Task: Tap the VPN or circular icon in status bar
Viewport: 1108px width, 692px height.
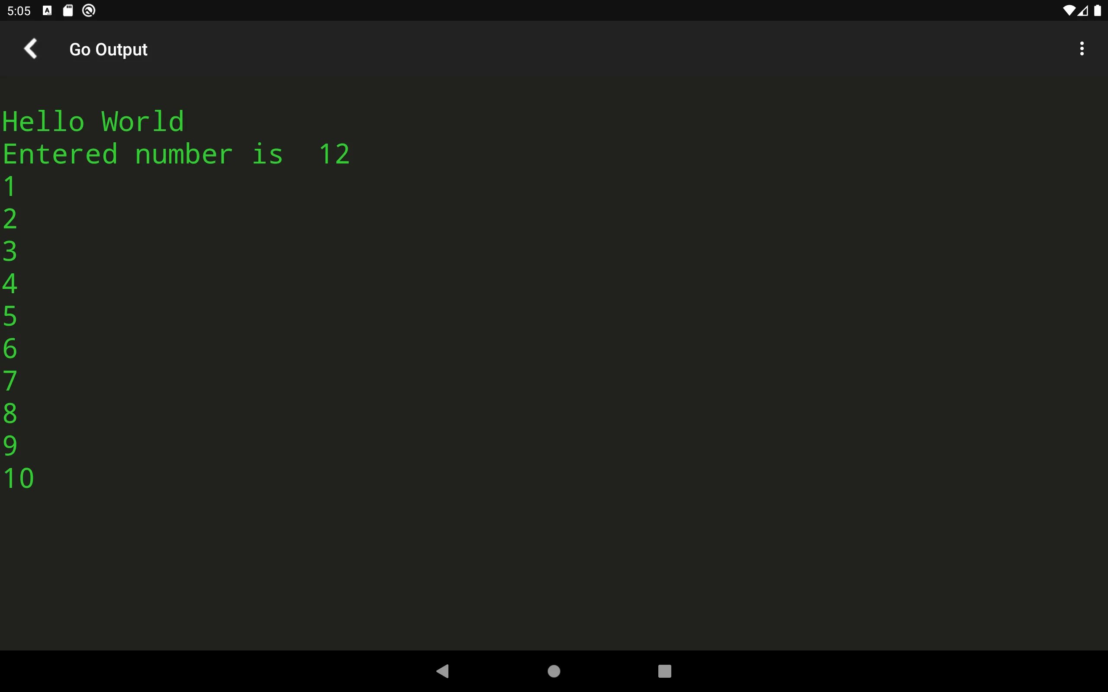Action: point(90,10)
